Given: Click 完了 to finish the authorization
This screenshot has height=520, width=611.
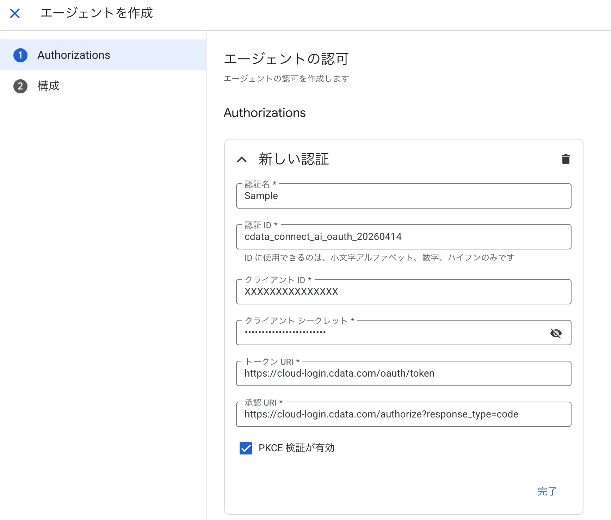Looking at the screenshot, I should [547, 491].
